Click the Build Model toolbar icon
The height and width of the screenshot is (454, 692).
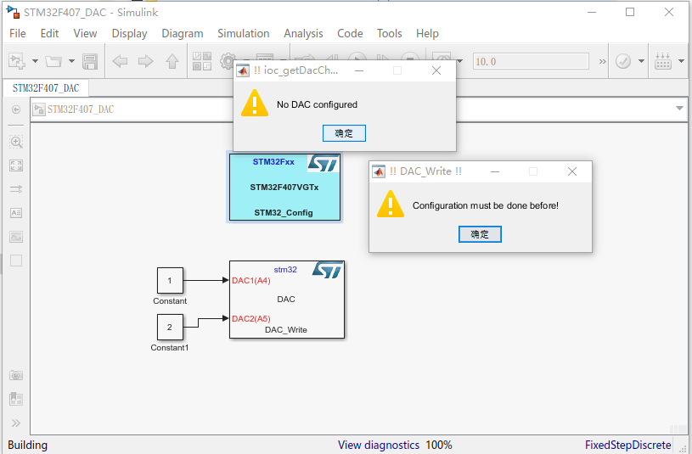(663, 61)
